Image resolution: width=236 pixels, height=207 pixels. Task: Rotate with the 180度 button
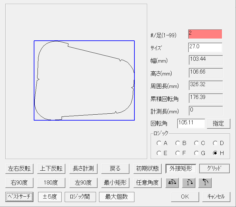click(x=51, y=183)
